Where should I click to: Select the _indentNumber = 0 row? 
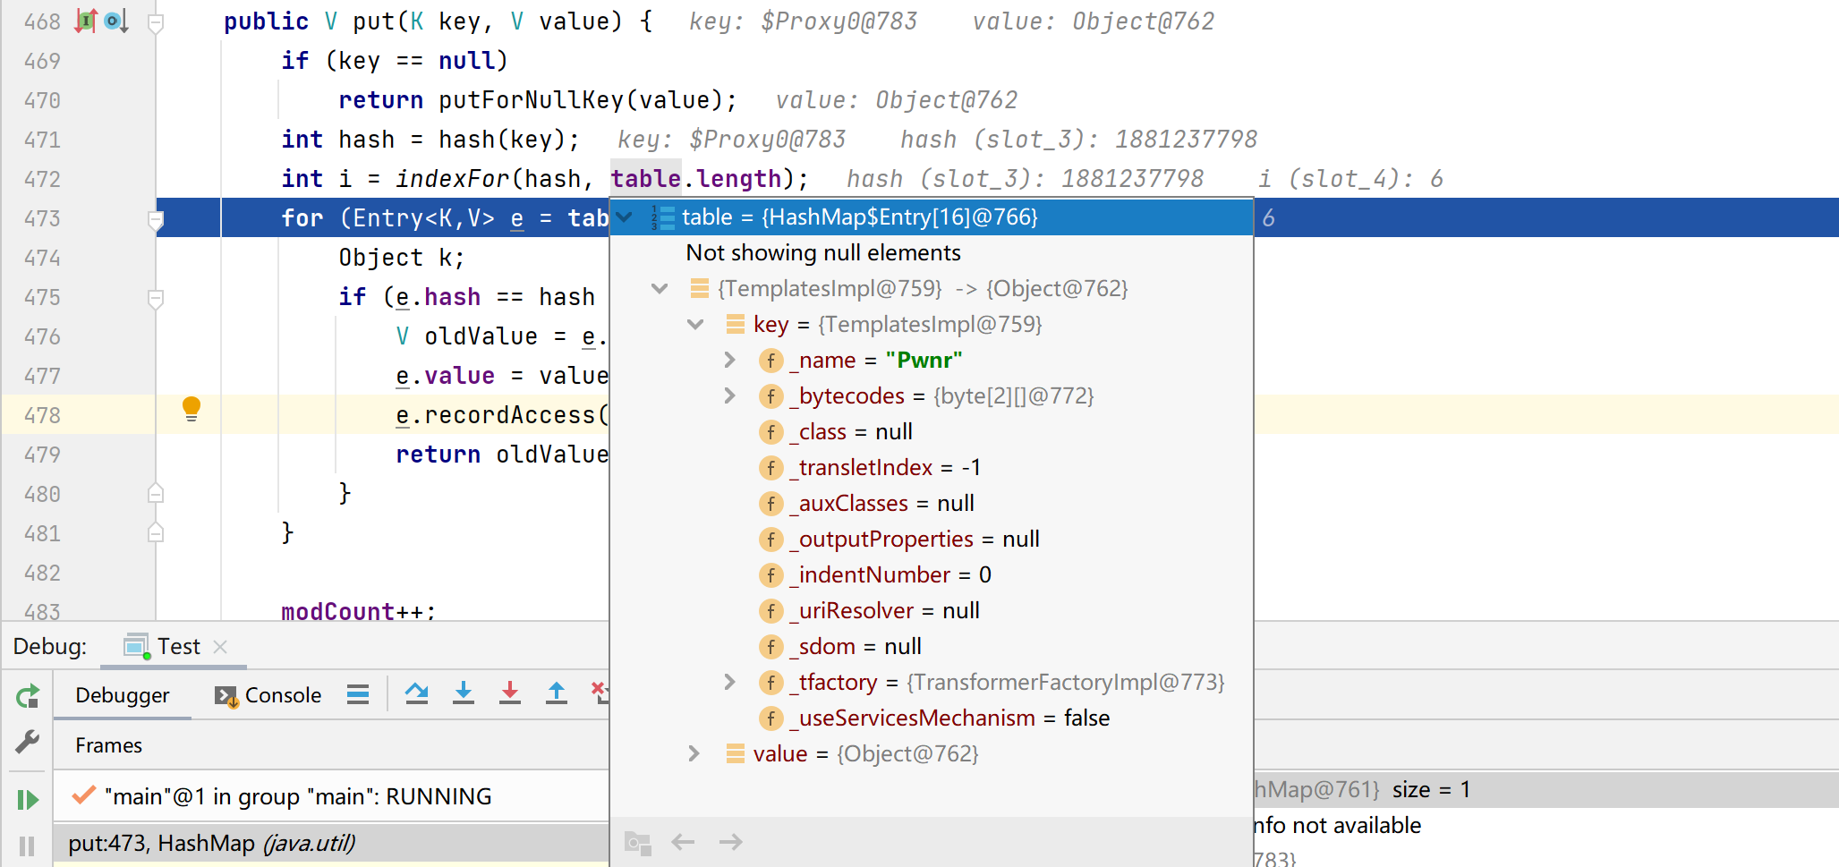coord(931,575)
